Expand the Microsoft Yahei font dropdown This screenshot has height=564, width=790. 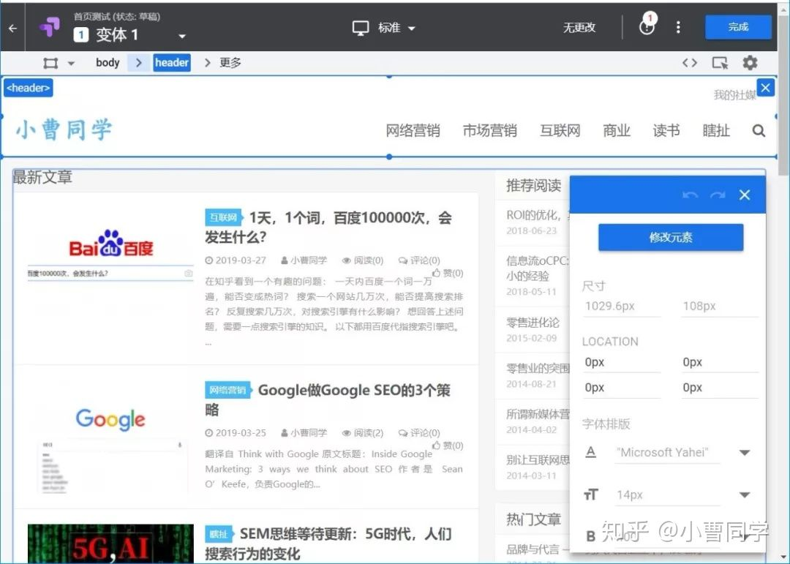[x=745, y=453]
